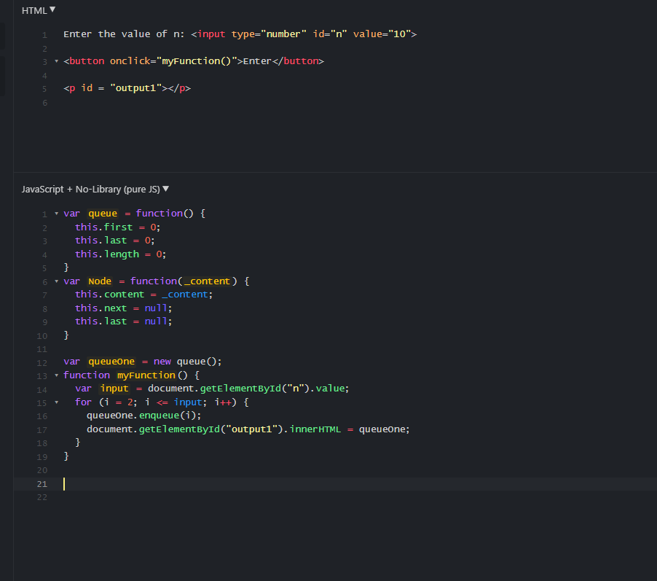Click the HTML panel label
Screen dimensions: 657x581
[x=33, y=9]
